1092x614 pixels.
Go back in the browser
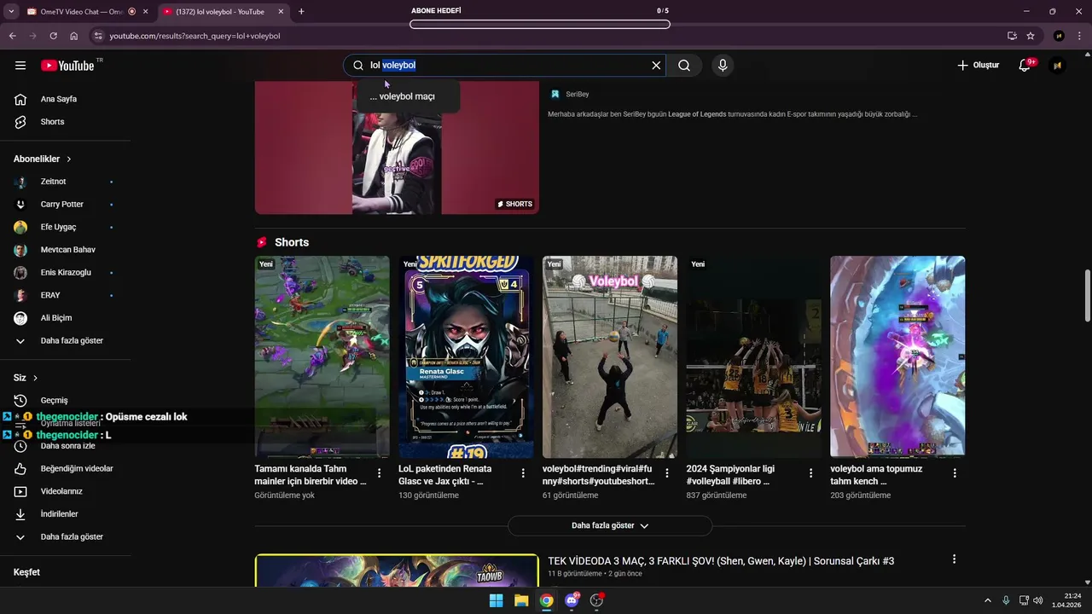pyautogui.click(x=12, y=36)
